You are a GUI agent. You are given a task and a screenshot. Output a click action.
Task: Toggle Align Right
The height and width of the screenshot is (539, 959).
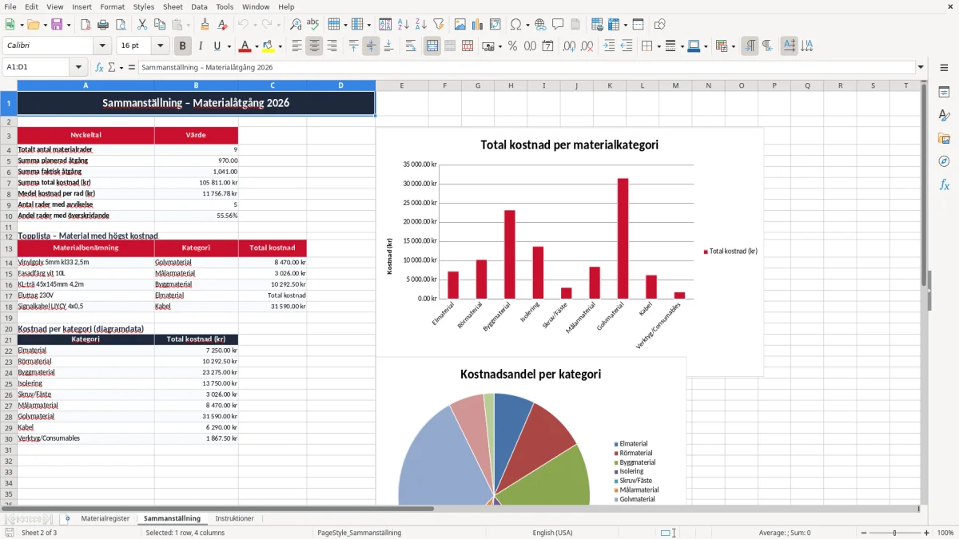(x=332, y=46)
